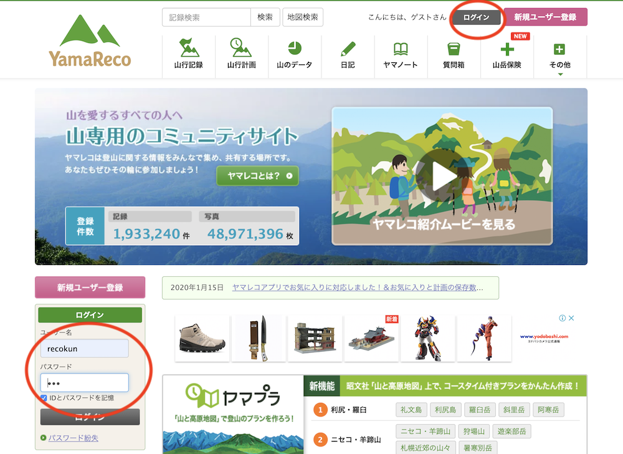The height and width of the screenshot is (454, 623).
Task: Click こんにちは、ゲストさん greeting text
Action: (x=407, y=17)
